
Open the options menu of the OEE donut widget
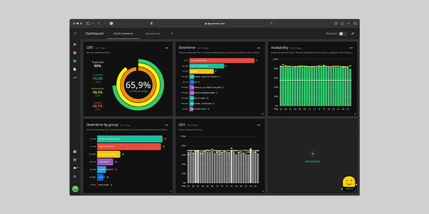[166, 48]
